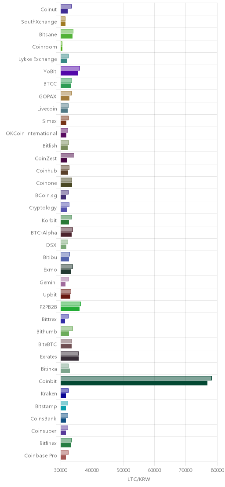Click the P2PB2B bright green bar
Viewport: 225px width, 487px height.
point(70,309)
